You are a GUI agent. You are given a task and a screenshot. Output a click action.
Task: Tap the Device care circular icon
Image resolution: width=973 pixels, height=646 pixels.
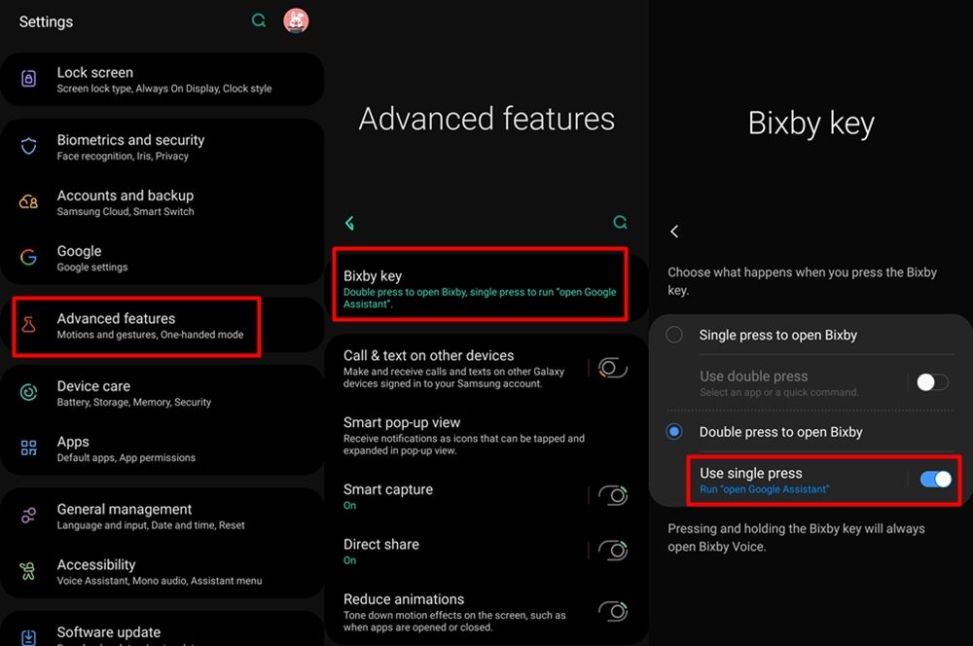28,392
